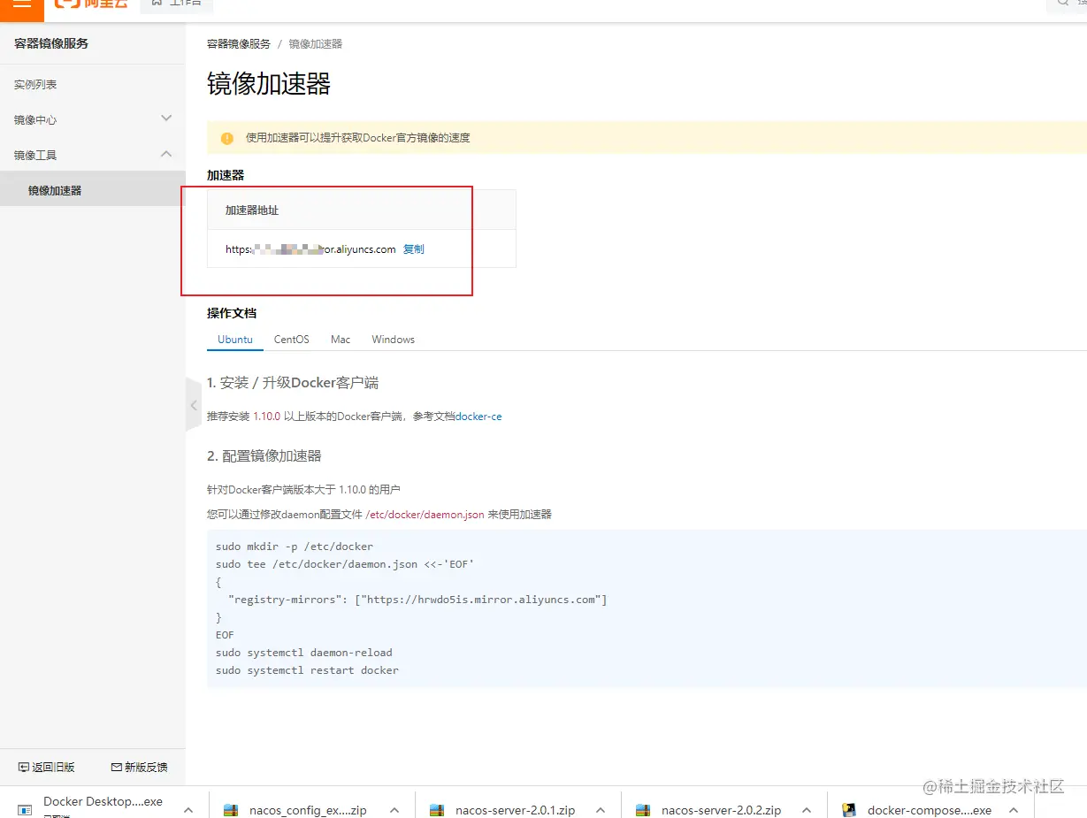Select 镜像加速器 in the sidebar
The image size is (1087, 818).
pos(93,190)
